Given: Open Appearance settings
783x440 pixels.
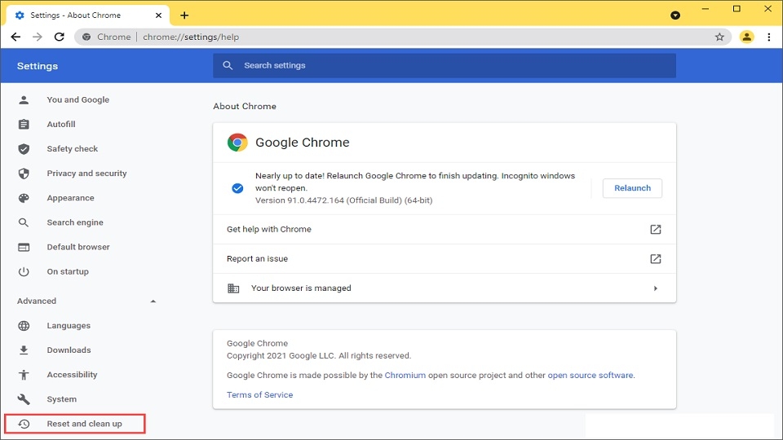Looking at the screenshot, I should point(70,198).
